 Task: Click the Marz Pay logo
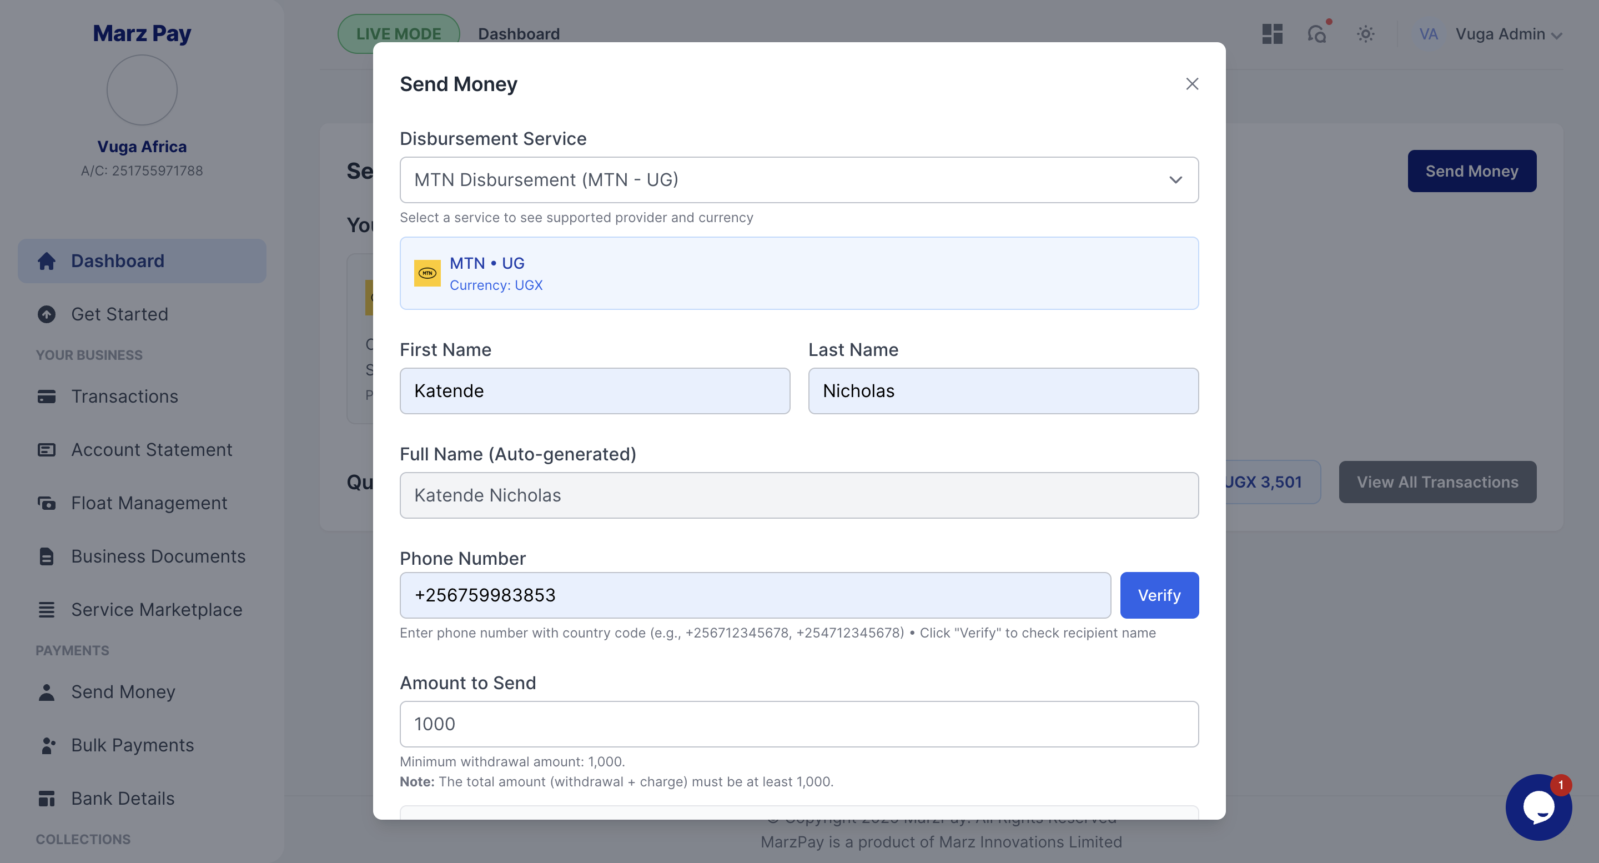point(142,33)
